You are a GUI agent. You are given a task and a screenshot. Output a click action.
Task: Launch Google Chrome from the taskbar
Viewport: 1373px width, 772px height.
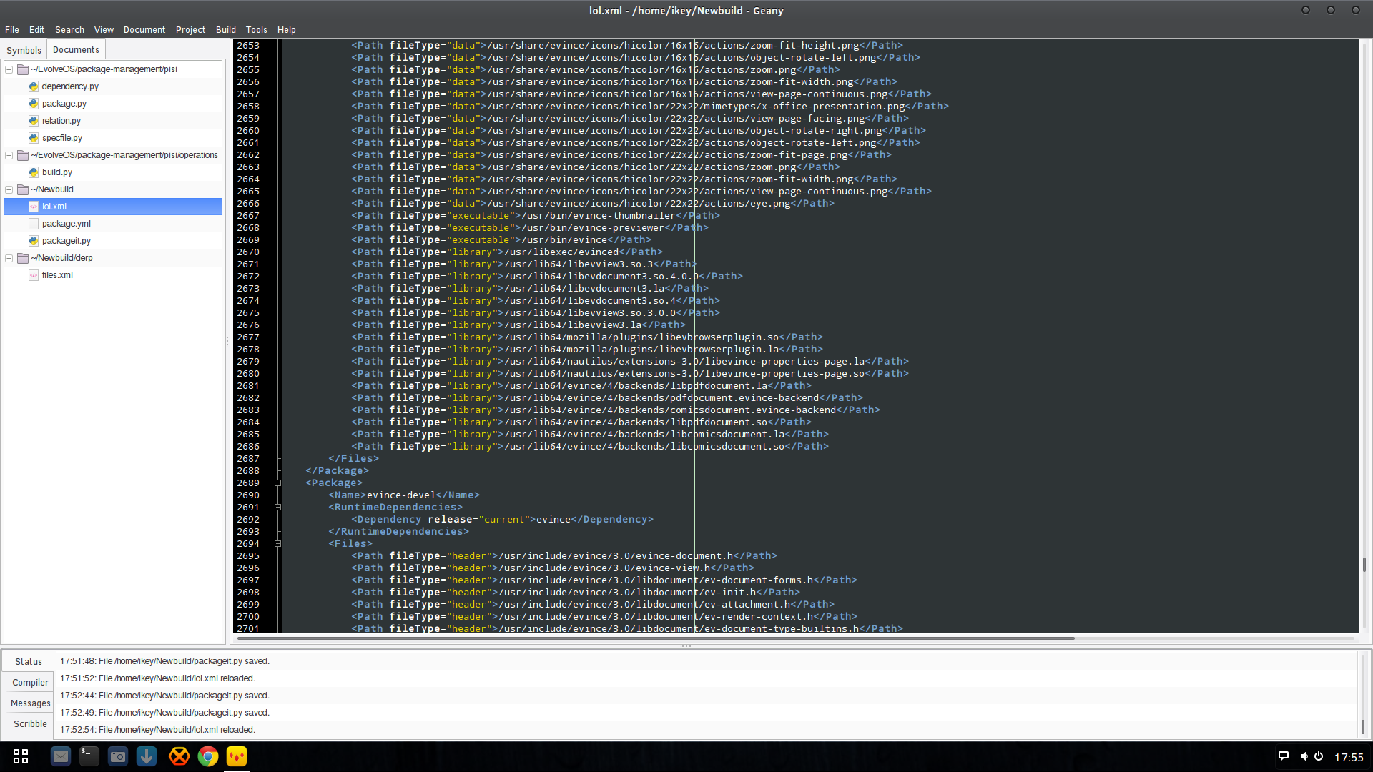(208, 756)
